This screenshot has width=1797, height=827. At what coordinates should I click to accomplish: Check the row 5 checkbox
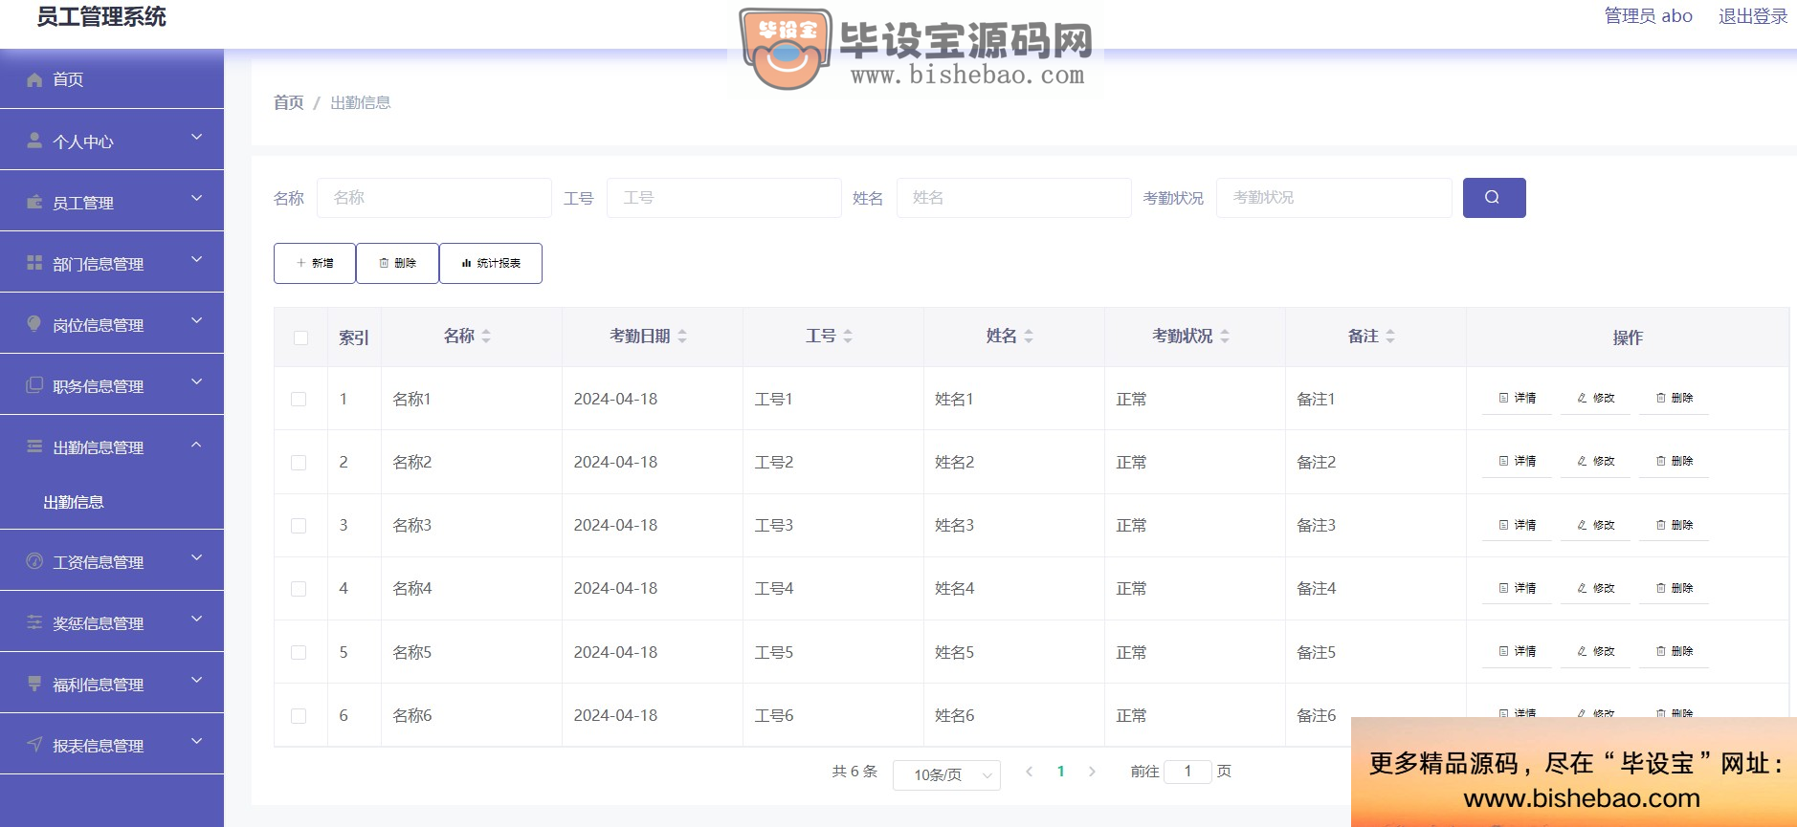click(x=299, y=652)
